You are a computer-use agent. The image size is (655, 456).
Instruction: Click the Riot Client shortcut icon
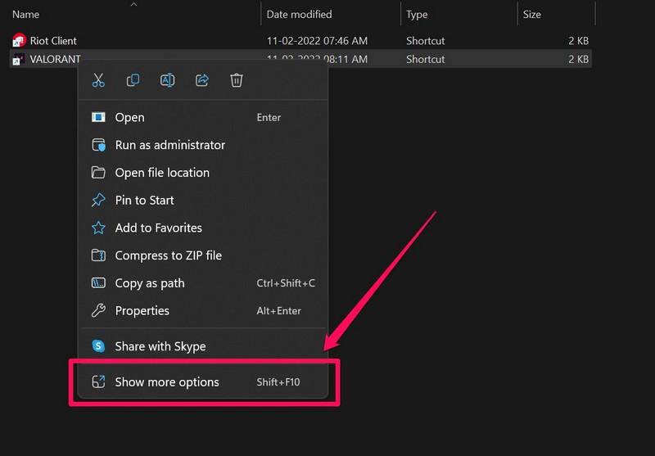[20, 41]
